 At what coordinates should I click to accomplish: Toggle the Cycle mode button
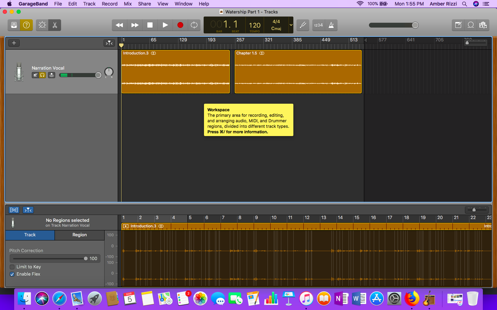[x=194, y=25]
